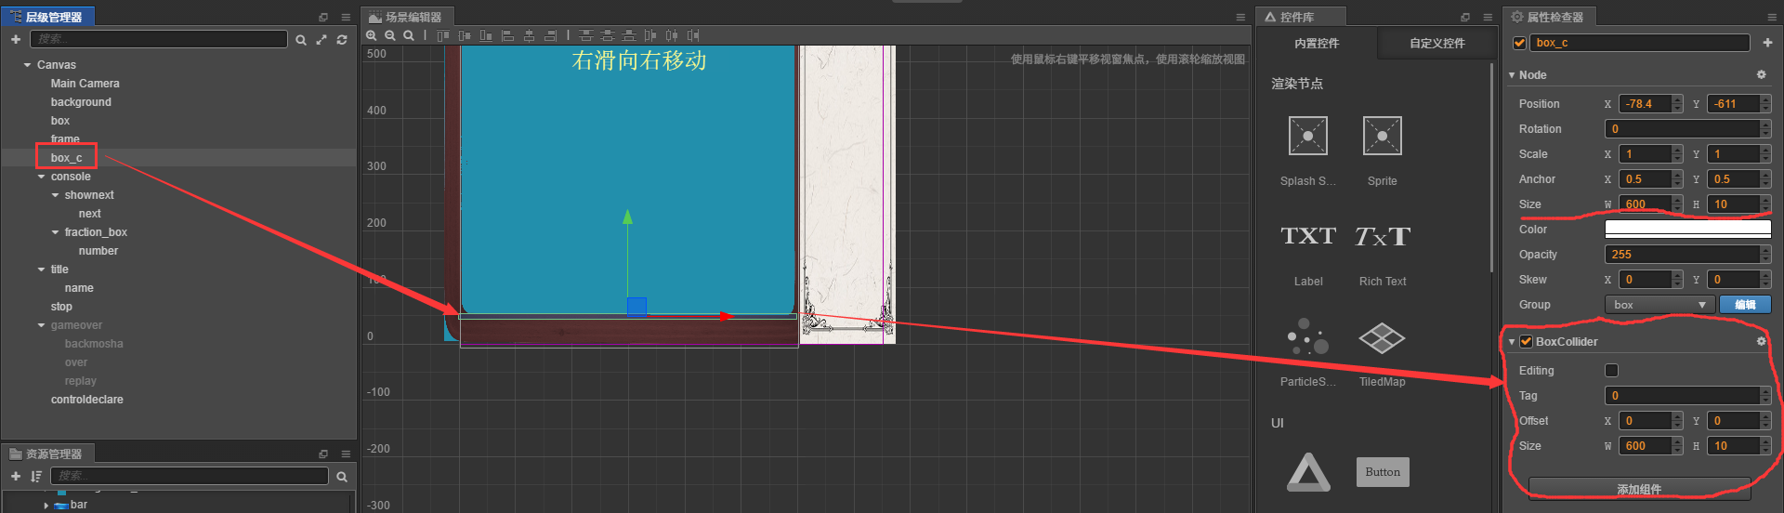This screenshot has height=513, width=1784.
Task: Distribute nodes by bottom edges
Action: (629, 35)
